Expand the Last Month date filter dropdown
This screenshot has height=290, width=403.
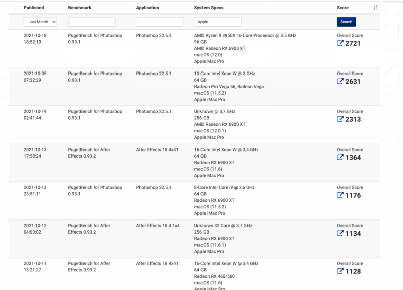[40, 22]
